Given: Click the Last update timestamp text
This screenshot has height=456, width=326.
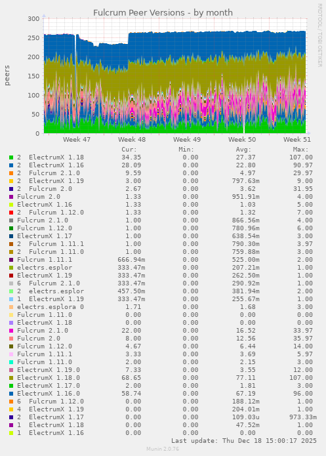Looking at the screenshot, I should (x=244, y=441).
